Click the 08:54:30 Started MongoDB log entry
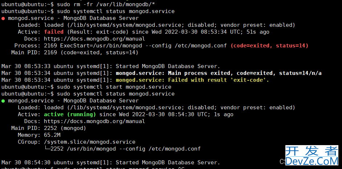This screenshot has height=169, width=342. coord(111,162)
